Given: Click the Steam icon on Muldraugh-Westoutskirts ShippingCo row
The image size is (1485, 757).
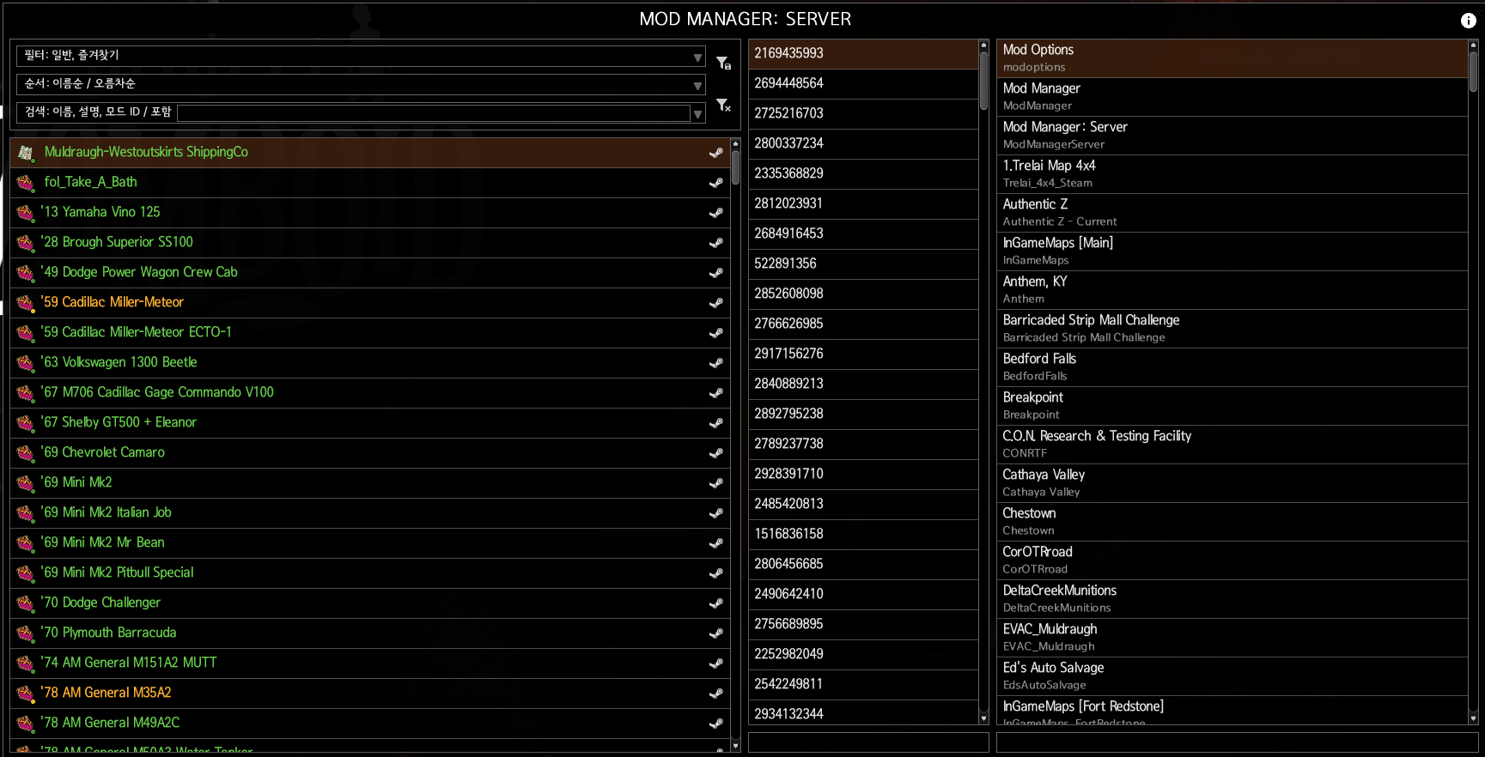Looking at the screenshot, I should pos(715,153).
